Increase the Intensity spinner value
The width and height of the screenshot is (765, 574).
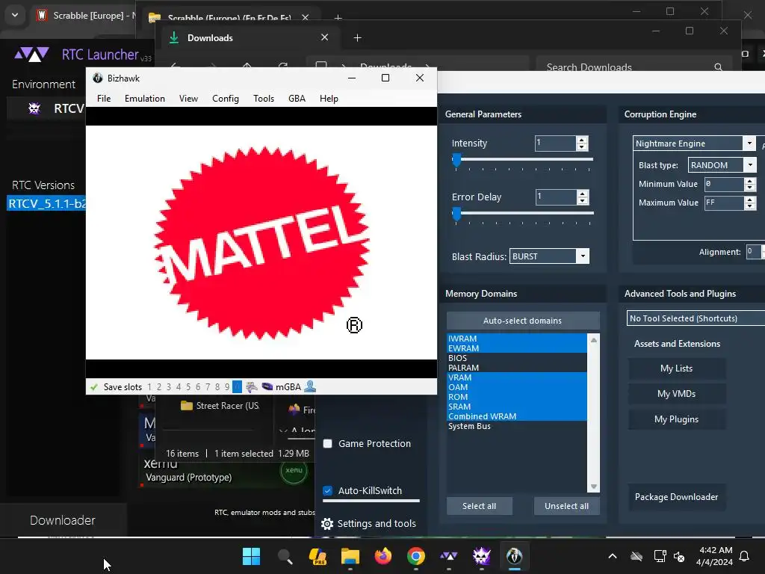[x=581, y=140]
